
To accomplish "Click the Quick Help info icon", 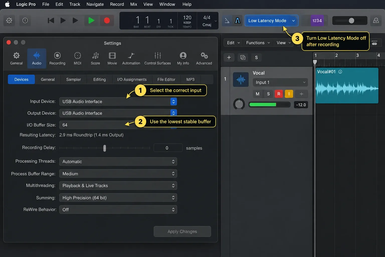I will click(x=25, y=21).
